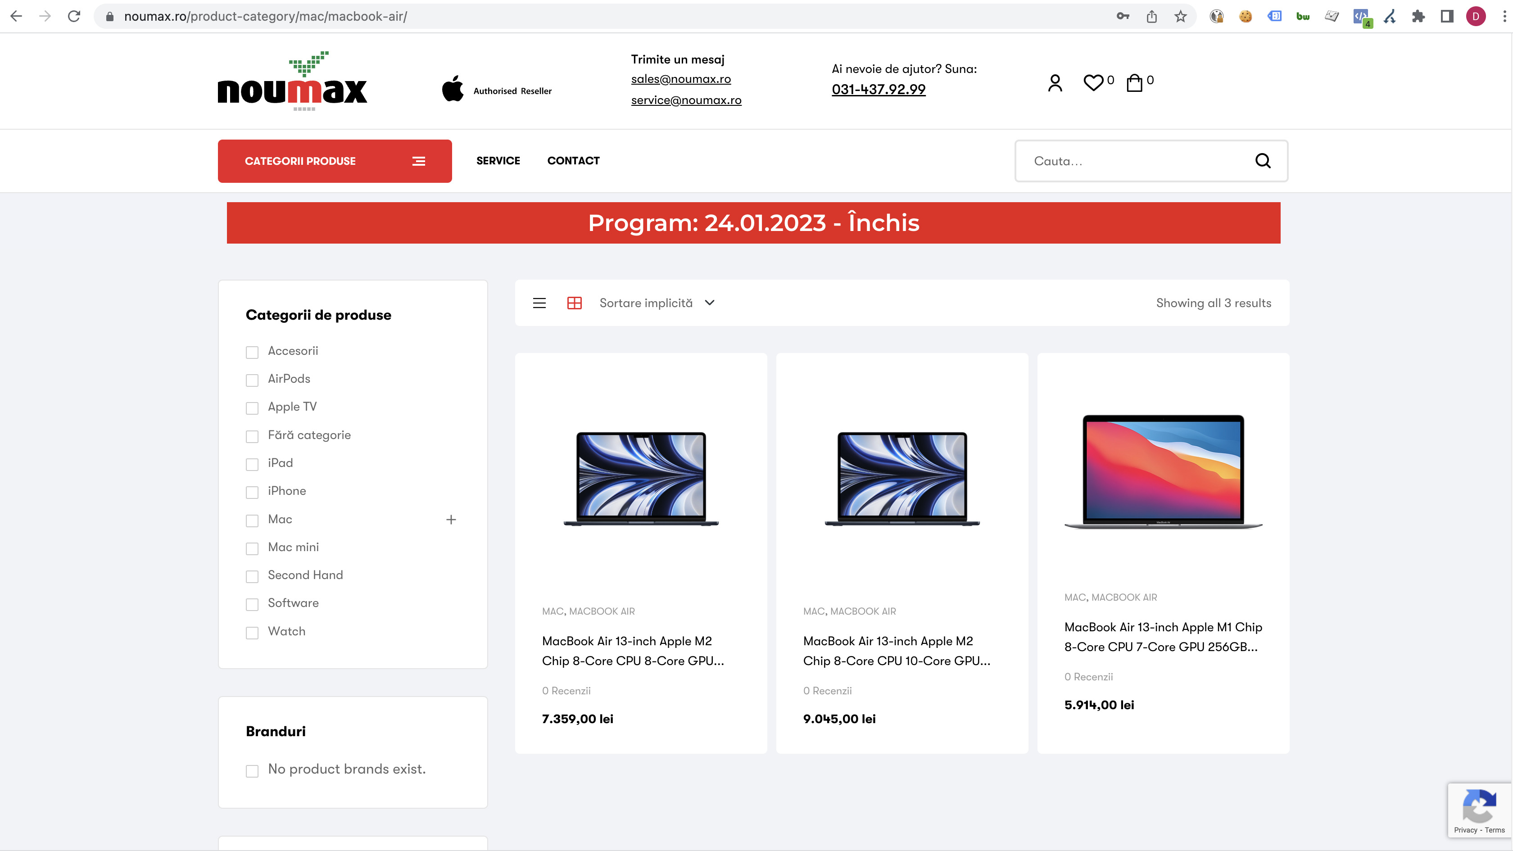Viewport: 1513px width, 851px height.
Task: Check the Accesorii category checkbox
Action: click(252, 352)
